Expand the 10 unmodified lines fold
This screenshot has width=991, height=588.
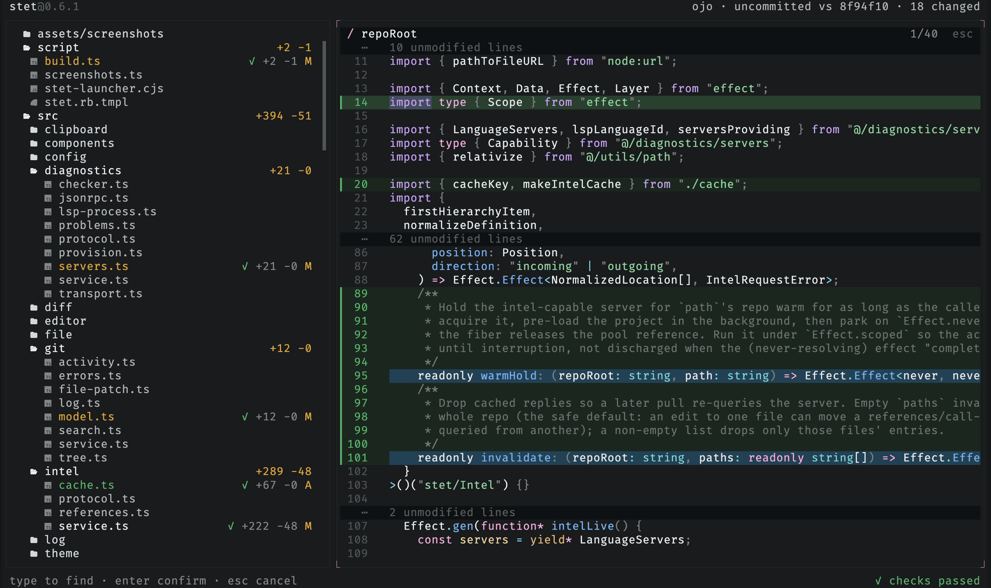coord(660,48)
